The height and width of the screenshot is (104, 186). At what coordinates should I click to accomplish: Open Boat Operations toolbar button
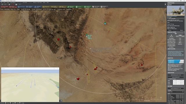63,7
